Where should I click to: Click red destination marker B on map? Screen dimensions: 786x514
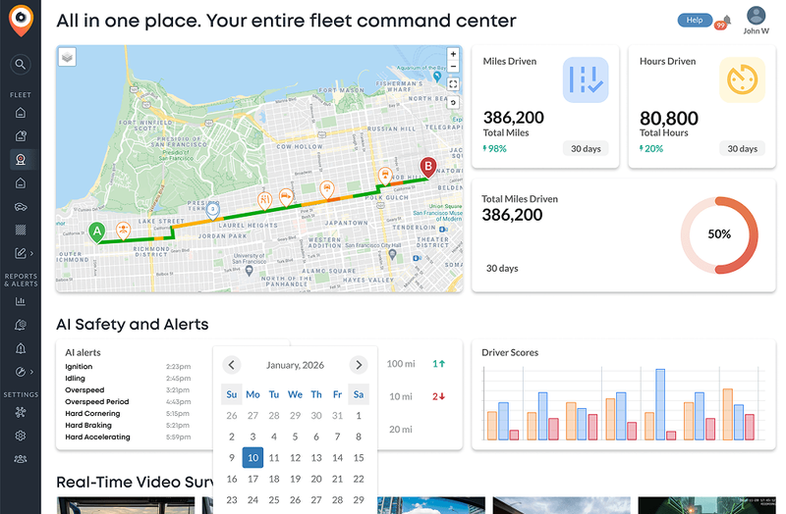tap(427, 167)
